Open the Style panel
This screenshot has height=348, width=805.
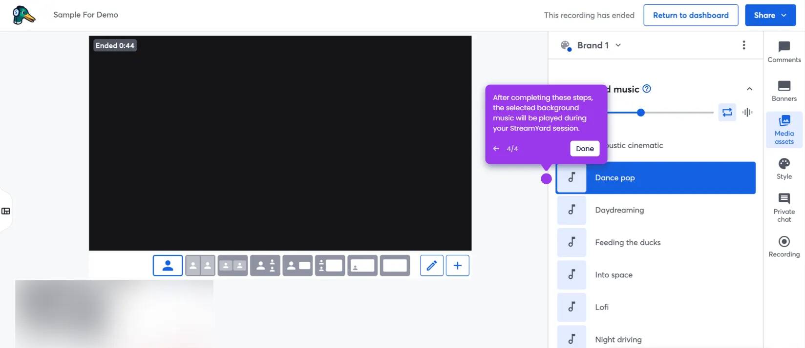784,169
